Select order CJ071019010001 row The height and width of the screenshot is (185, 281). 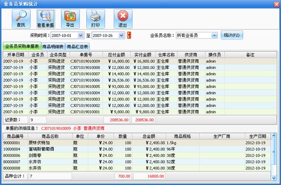[x=140, y=112]
